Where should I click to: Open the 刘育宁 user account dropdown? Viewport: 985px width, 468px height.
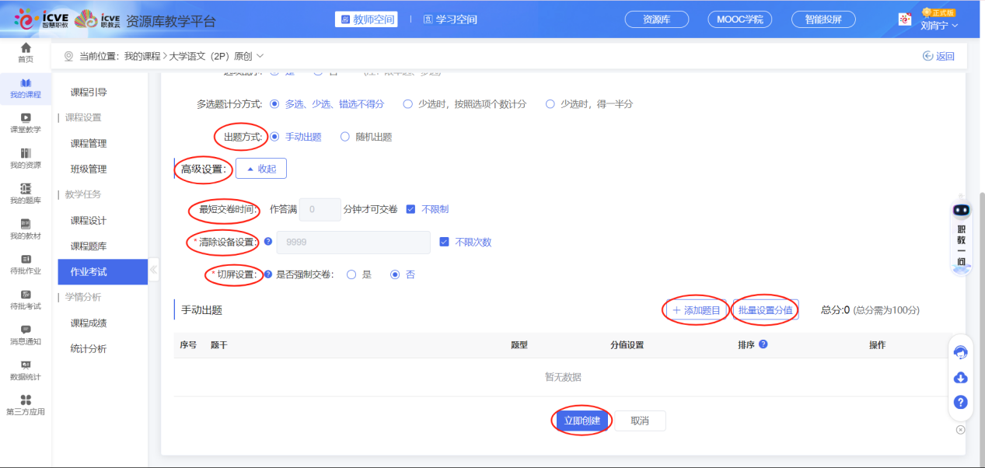click(x=938, y=26)
